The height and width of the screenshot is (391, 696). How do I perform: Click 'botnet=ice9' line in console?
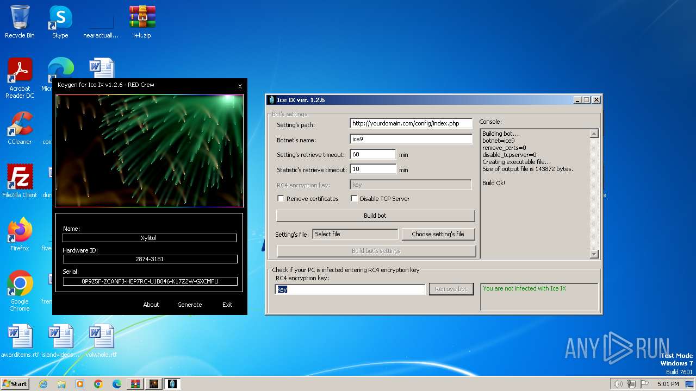click(x=499, y=141)
